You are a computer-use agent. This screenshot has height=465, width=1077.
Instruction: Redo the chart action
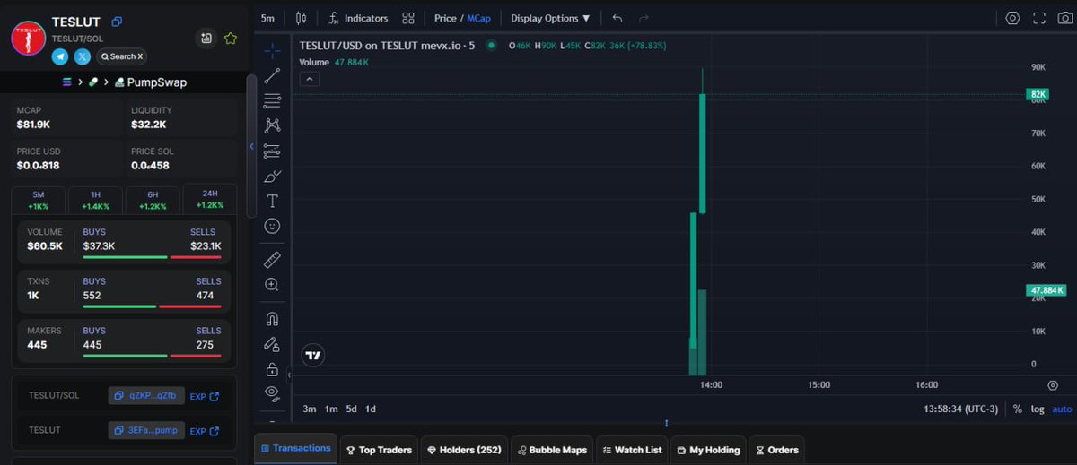point(644,18)
